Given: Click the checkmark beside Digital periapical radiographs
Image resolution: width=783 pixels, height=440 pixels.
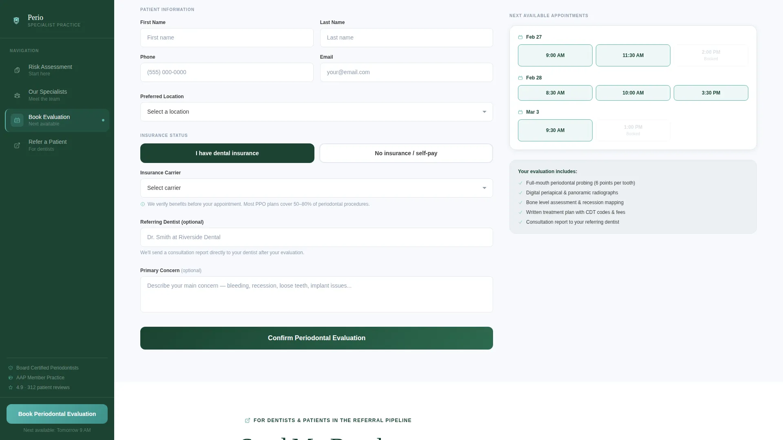Looking at the screenshot, I should click(520, 193).
